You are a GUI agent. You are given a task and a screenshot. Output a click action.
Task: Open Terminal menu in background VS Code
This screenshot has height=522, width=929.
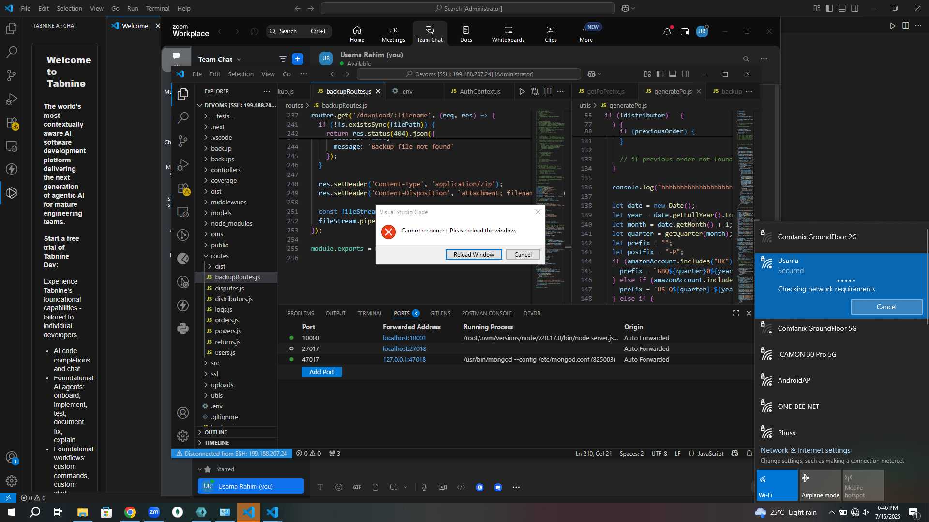pos(158,8)
